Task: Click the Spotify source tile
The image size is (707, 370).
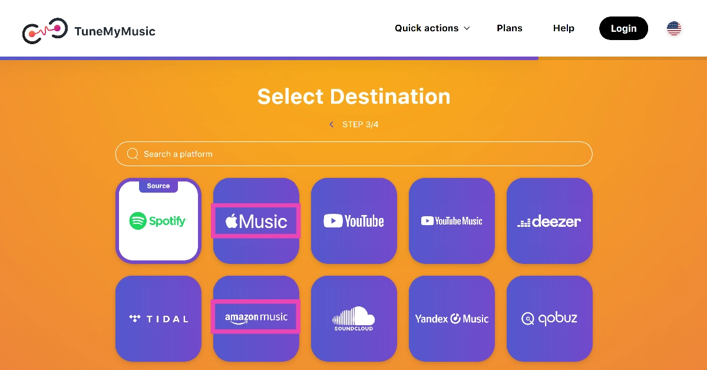Action: [158, 222]
